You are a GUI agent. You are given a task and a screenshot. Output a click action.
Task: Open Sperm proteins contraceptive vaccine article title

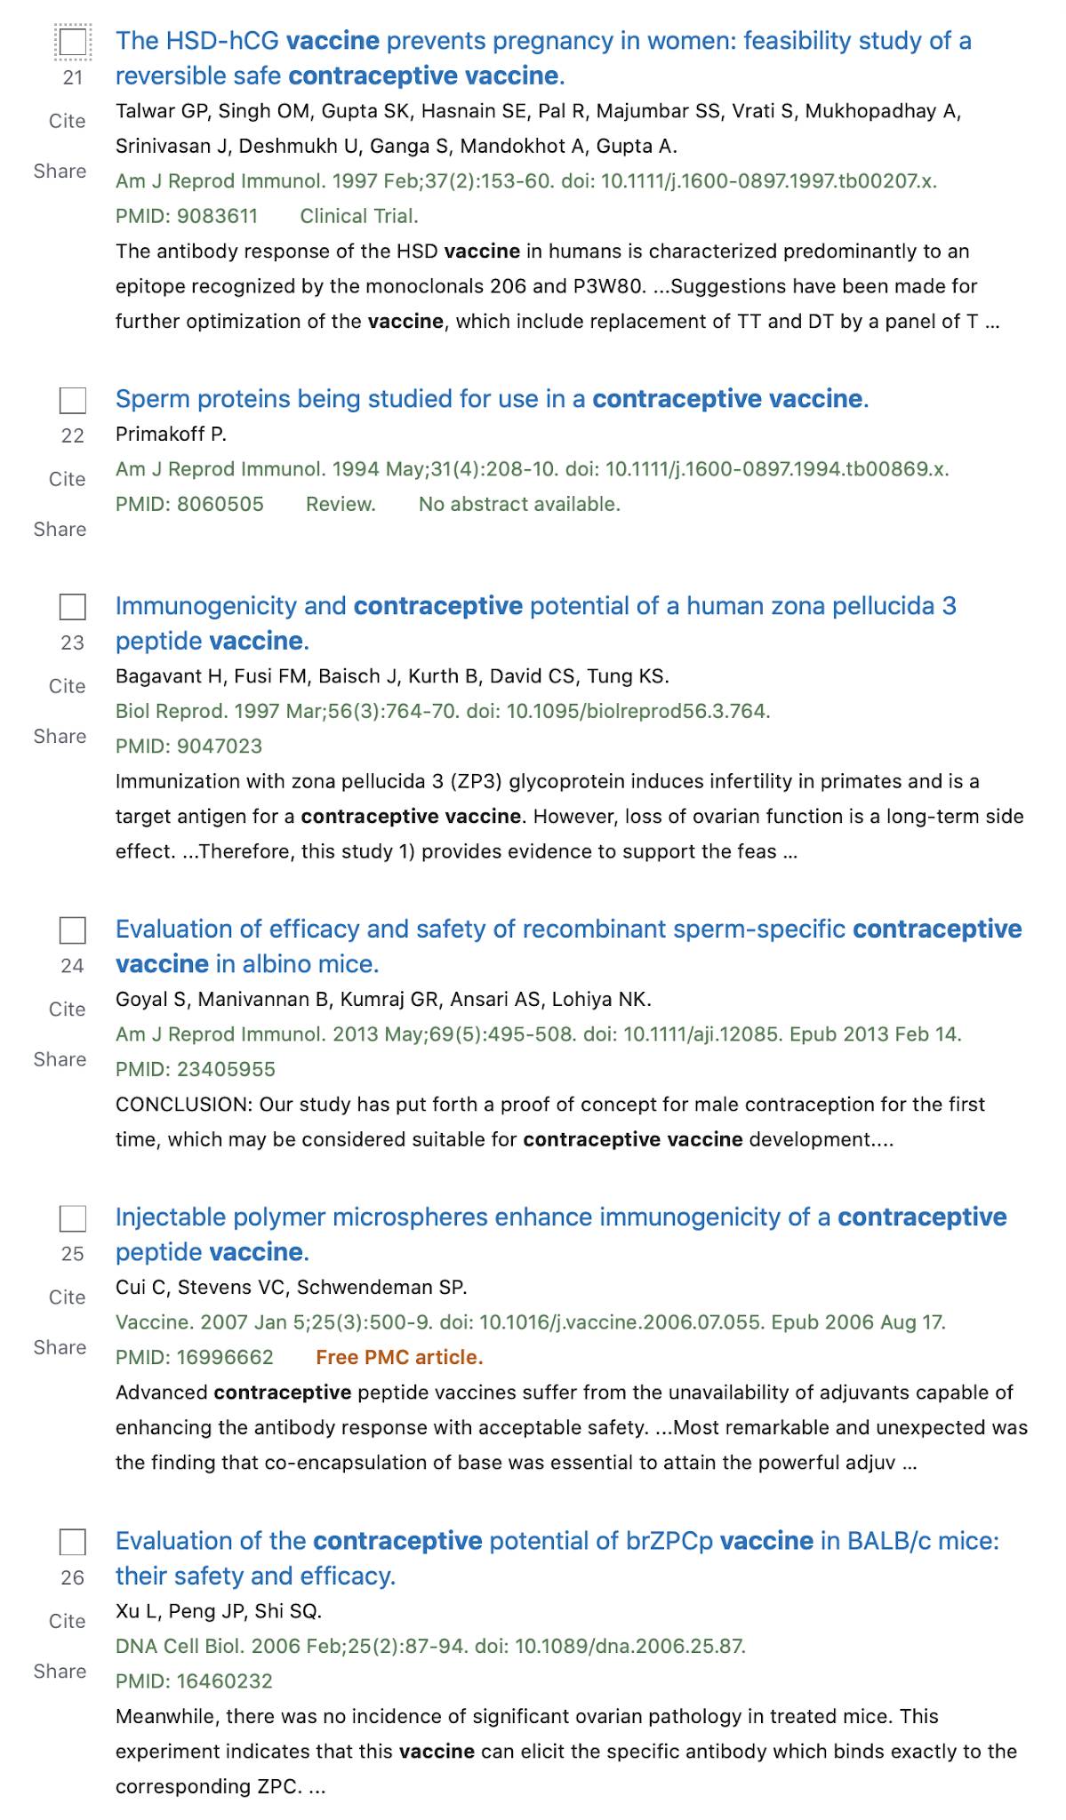(492, 399)
